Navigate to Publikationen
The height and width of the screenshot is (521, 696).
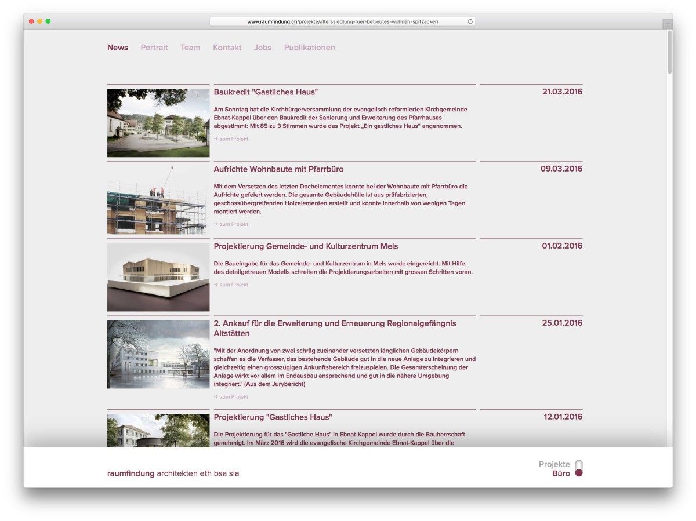pyautogui.click(x=309, y=48)
